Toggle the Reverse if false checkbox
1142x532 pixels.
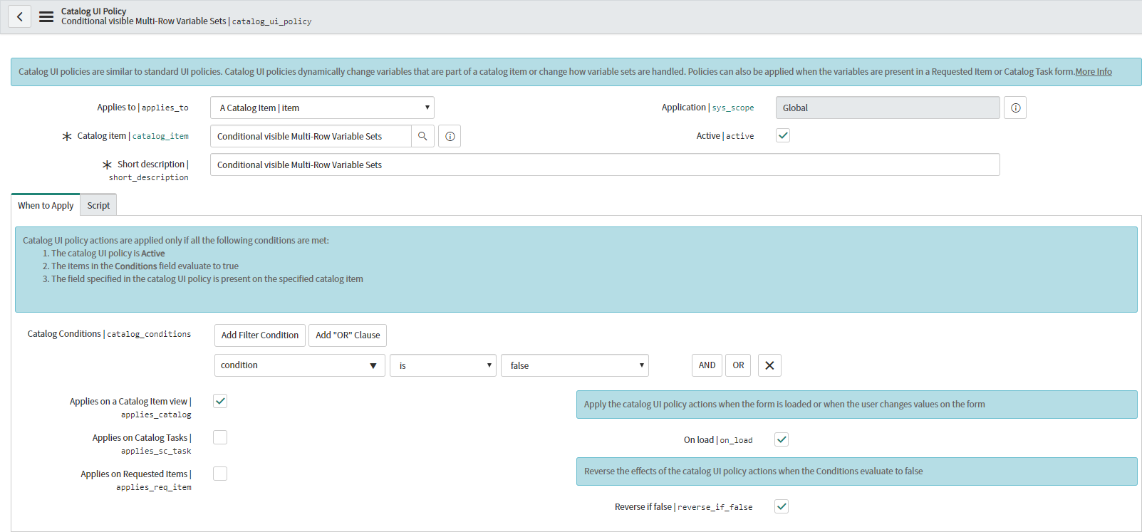click(x=782, y=506)
